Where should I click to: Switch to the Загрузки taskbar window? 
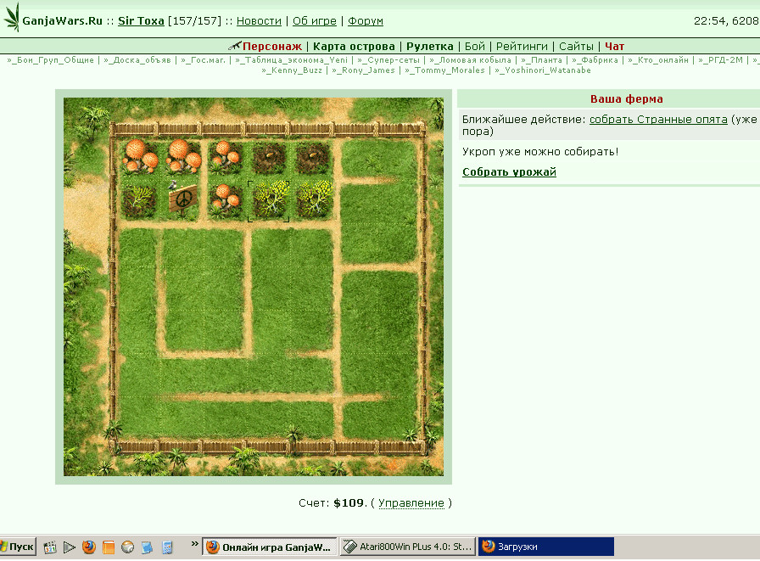[546, 547]
